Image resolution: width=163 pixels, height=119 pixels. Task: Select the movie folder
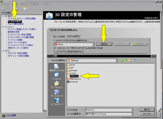[x=71, y=65]
